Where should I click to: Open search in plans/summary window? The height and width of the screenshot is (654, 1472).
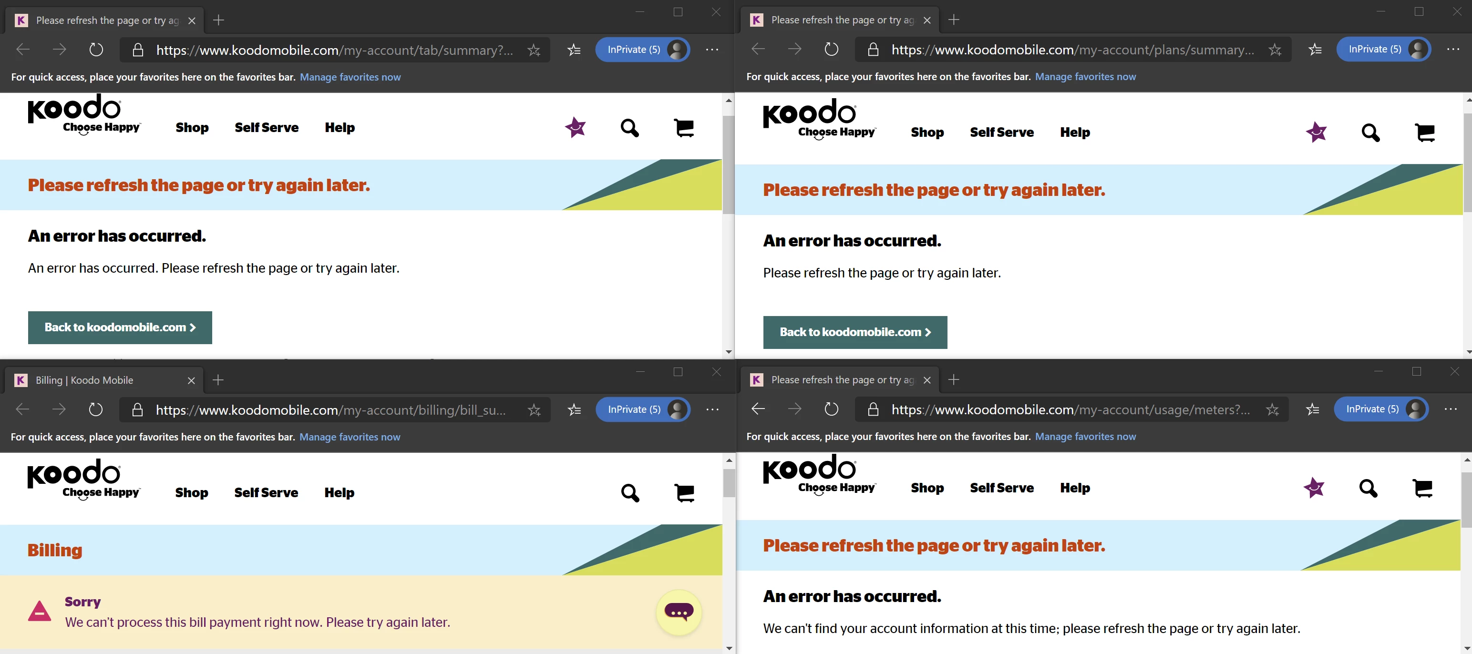(1370, 133)
